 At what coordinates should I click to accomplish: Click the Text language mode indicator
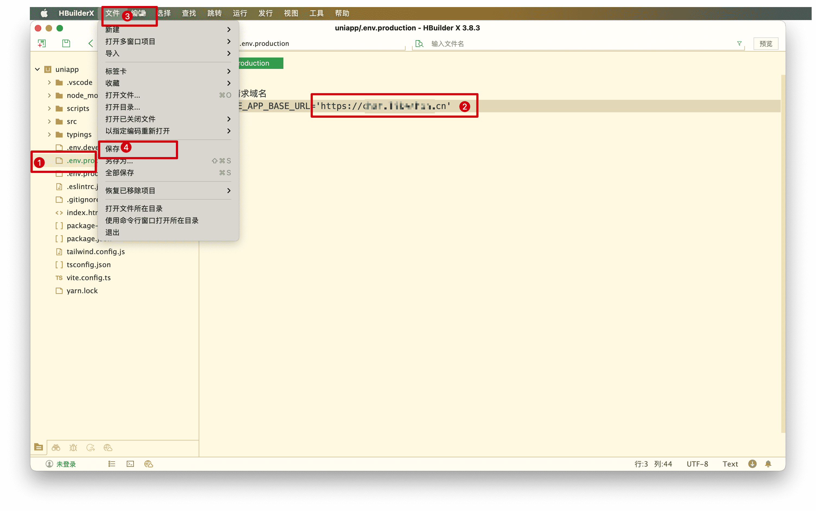pyautogui.click(x=730, y=464)
